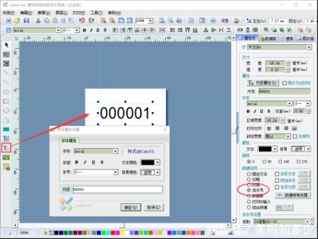Toggle Bold in the top formatting toolbar
318x239 pixels.
pos(84,30)
